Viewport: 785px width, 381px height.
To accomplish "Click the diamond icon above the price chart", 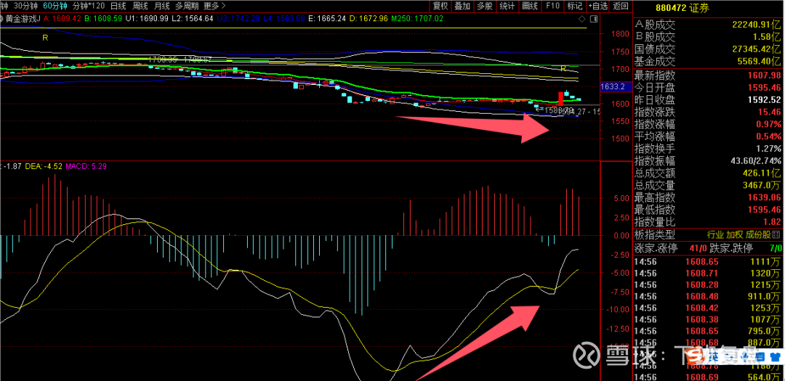I will click(x=581, y=18).
